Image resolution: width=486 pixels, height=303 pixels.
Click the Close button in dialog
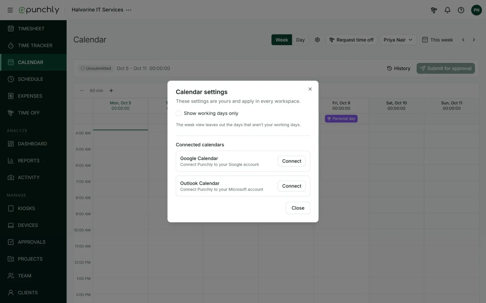[x=298, y=208]
